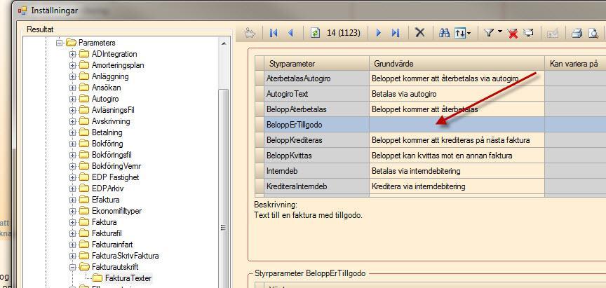Collapse the Fakturautskrift folder node
Screen dimensions: 606x288
(72, 267)
